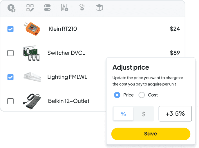Viewport: 199px width, 148px height.
Task: Switch to dollar adjustment mode
Action: pos(144,114)
